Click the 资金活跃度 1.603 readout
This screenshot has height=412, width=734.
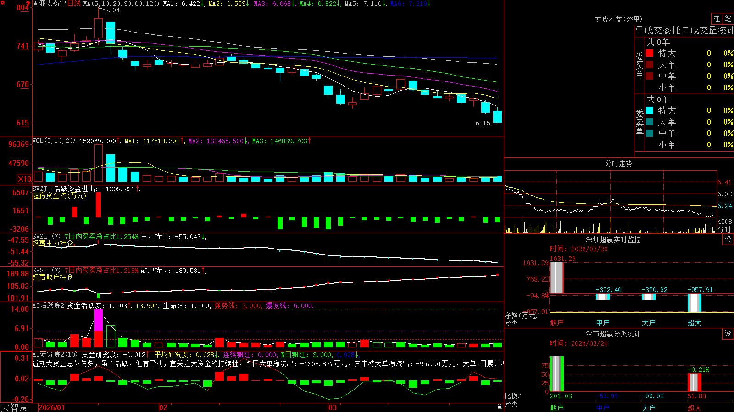point(99,305)
